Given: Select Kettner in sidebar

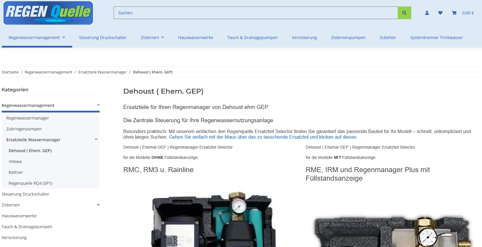Looking at the screenshot, I should tap(16, 172).
